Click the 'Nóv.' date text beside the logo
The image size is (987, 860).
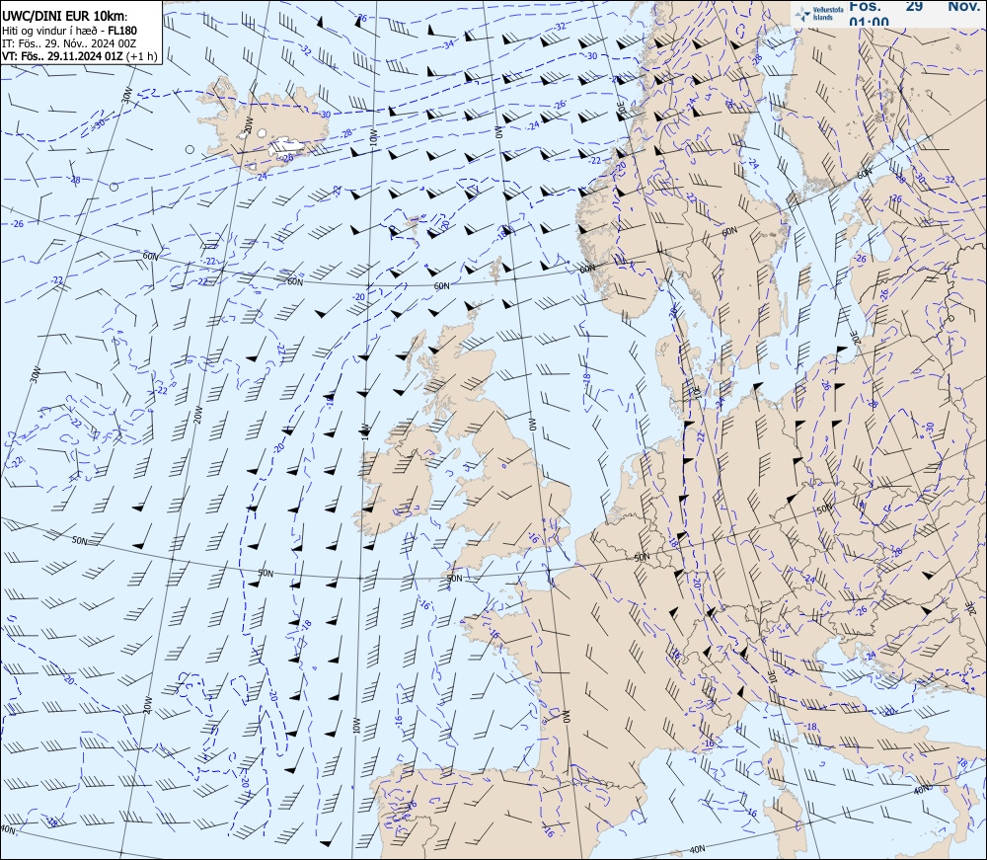(963, 6)
